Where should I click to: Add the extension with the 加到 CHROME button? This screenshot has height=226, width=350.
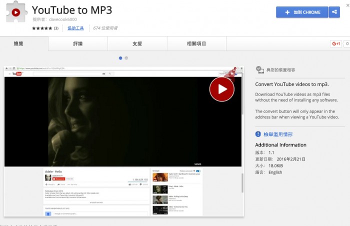[302, 12]
